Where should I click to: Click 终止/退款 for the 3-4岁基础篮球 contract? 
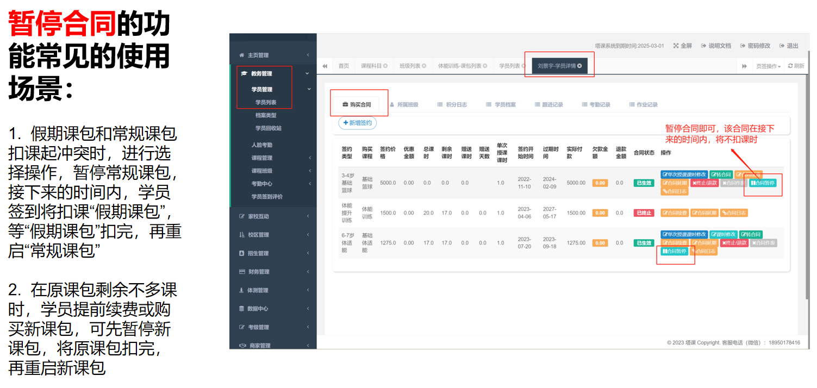[x=705, y=183]
